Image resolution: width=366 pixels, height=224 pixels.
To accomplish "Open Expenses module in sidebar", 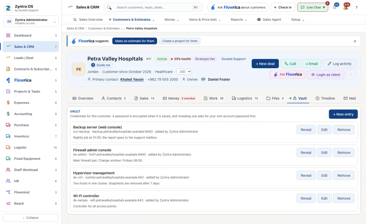I will pos(31,103).
